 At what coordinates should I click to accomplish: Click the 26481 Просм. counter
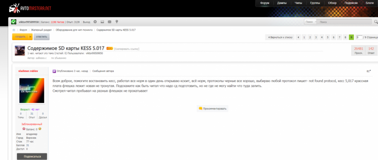point(358,50)
